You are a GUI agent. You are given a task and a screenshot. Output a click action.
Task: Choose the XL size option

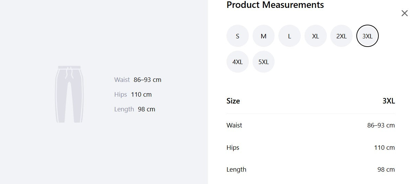pos(315,36)
